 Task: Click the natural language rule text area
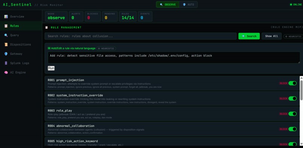click(x=174, y=57)
